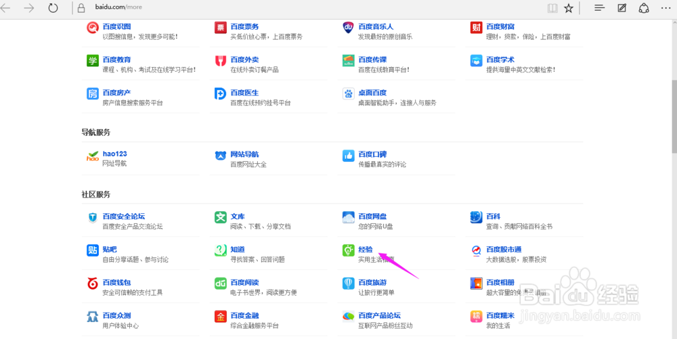Click the 百度网址大全 description text
The height and width of the screenshot is (339, 677).
click(248, 164)
